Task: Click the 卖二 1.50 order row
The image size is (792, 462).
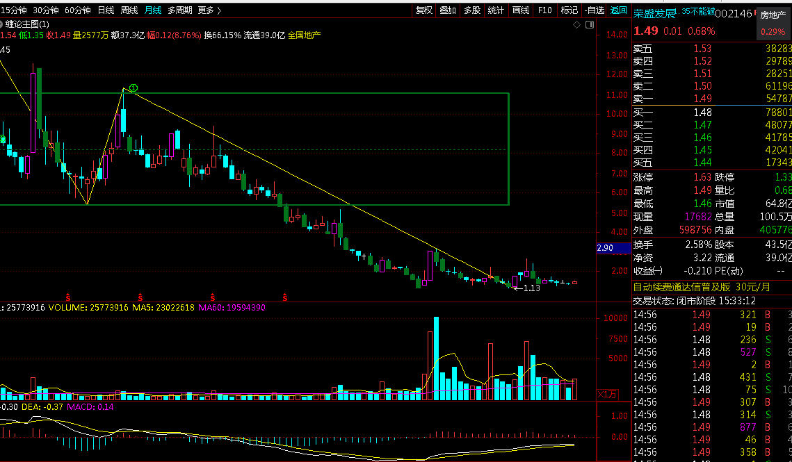Action: click(x=712, y=86)
